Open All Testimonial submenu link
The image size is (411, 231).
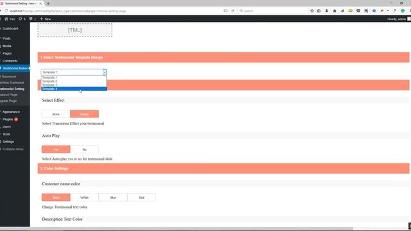tap(8, 76)
